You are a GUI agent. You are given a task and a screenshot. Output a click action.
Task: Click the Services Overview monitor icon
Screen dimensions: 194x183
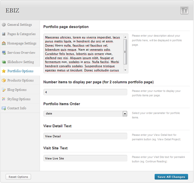4,53
